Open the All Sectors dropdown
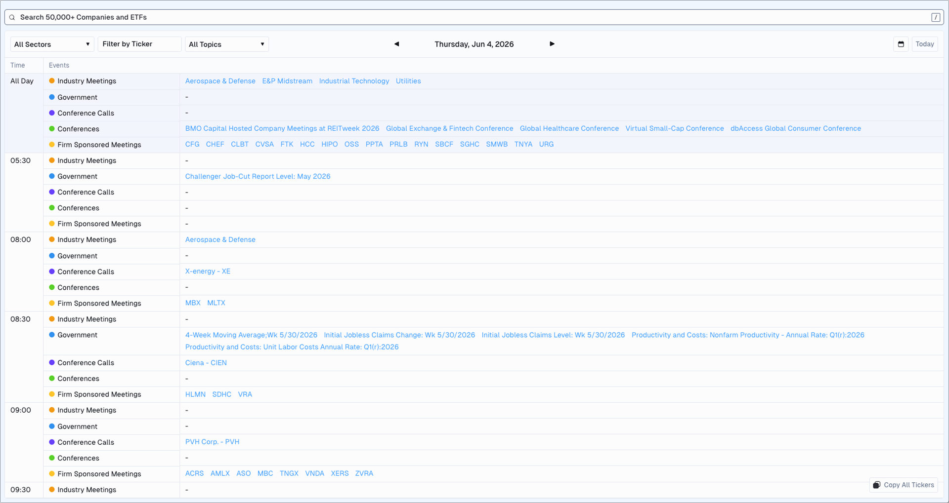This screenshot has width=949, height=503. click(x=52, y=44)
